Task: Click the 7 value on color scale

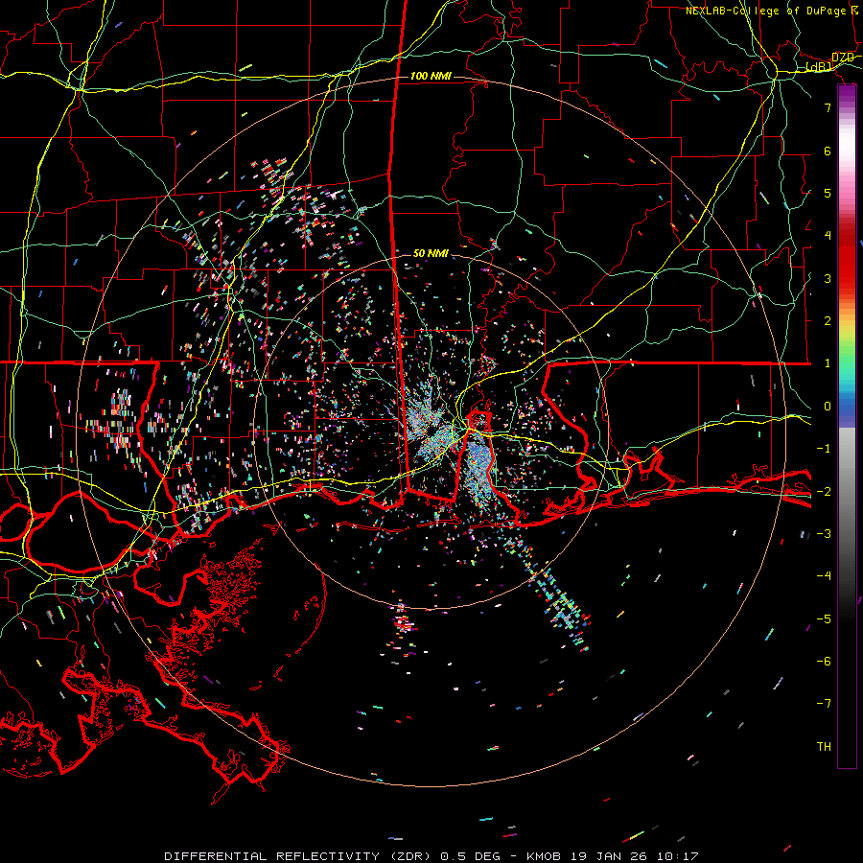Action: [x=828, y=107]
